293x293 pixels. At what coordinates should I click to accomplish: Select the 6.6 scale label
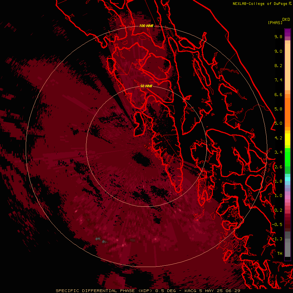click(278, 94)
